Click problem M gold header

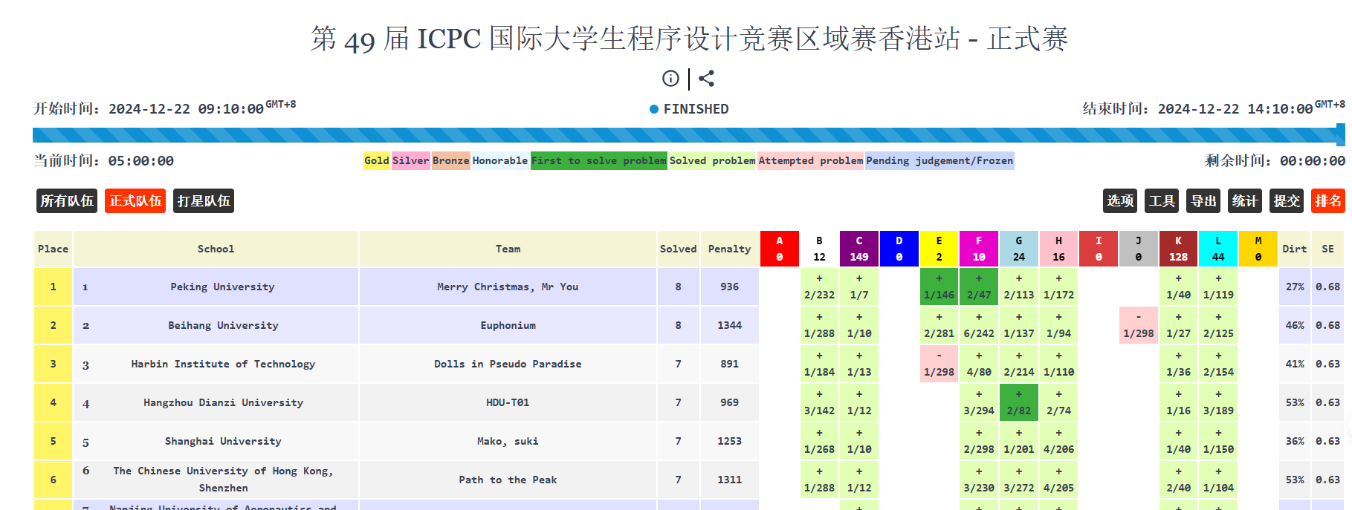tap(1258, 249)
